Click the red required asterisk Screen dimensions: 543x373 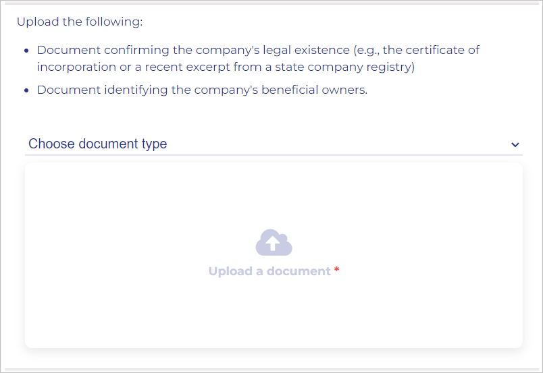click(336, 271)
